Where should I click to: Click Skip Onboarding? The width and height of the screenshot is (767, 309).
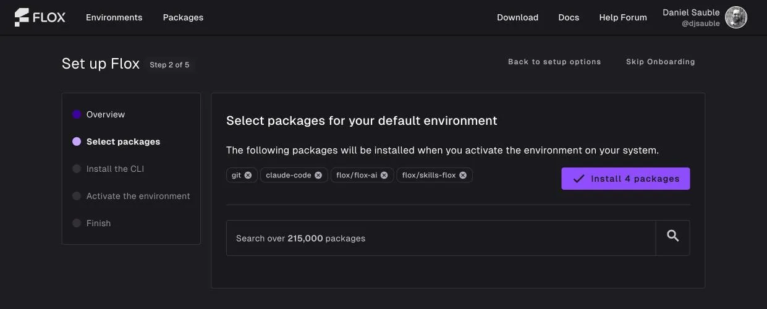660,62
